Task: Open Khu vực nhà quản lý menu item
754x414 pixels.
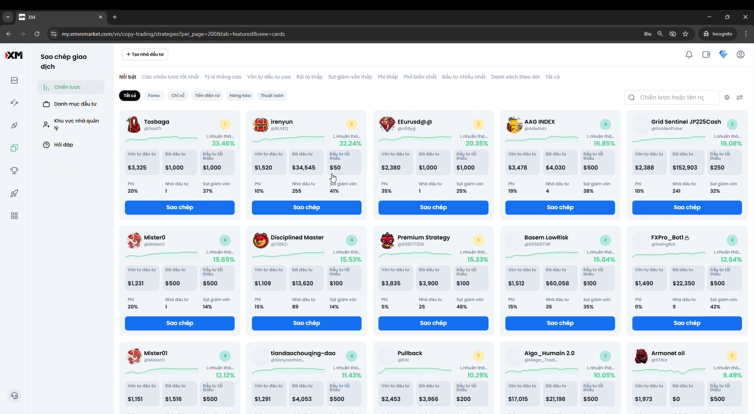Action: coord(71,124)
